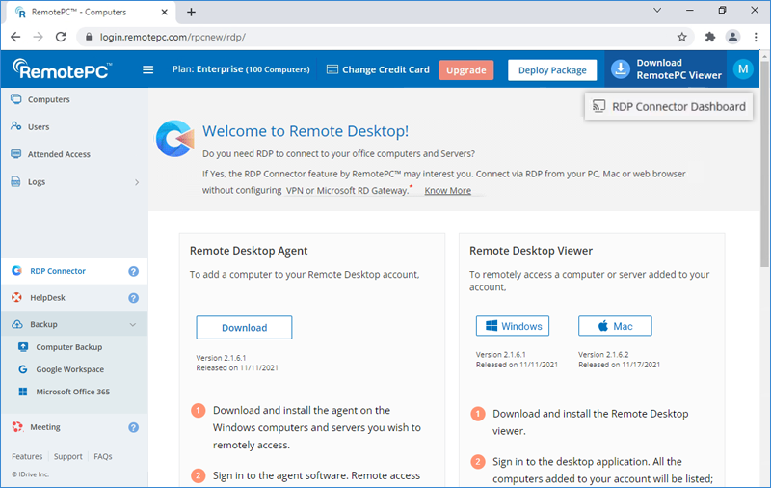Open the Computers sidebar item
Viewport: 771px width, 488px height.
[x=48, y=99]
